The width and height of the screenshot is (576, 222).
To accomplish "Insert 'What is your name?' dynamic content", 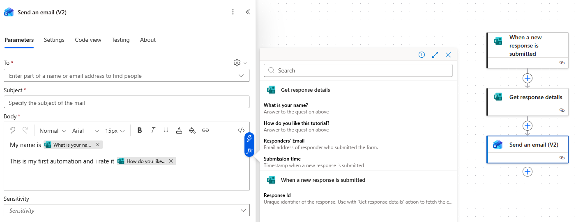I will tap(358, 108).
